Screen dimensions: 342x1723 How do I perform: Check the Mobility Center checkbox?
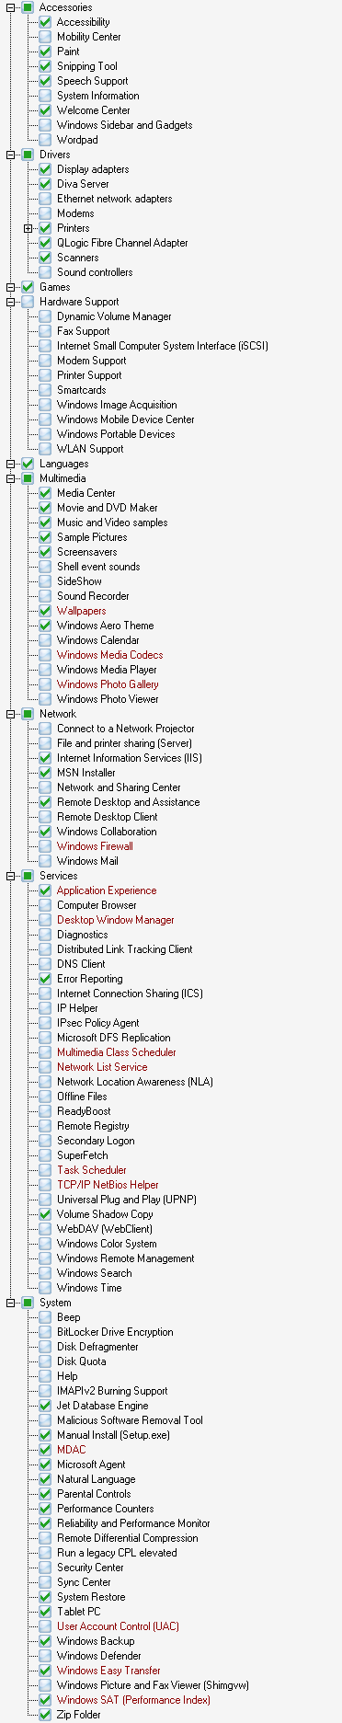pyautogui.click(x=45, y=37)
